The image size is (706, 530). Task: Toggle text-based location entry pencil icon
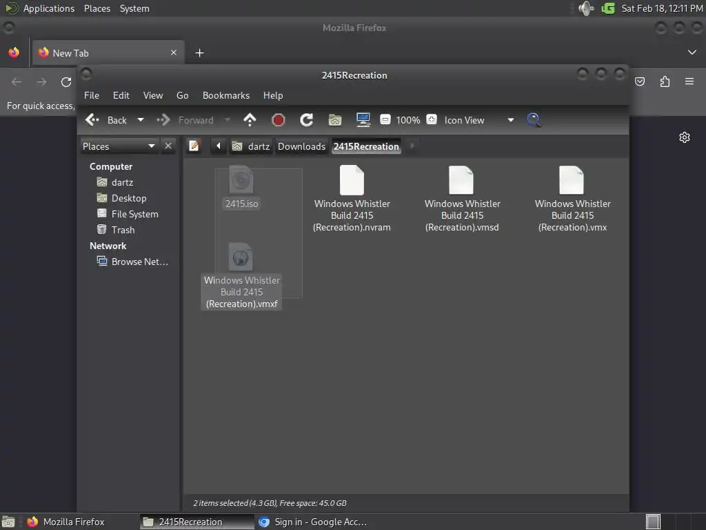point(194,146)
